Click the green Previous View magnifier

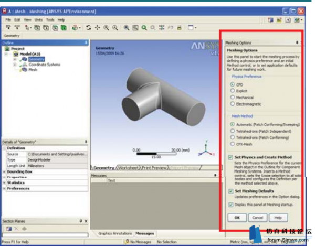(144, 28)
